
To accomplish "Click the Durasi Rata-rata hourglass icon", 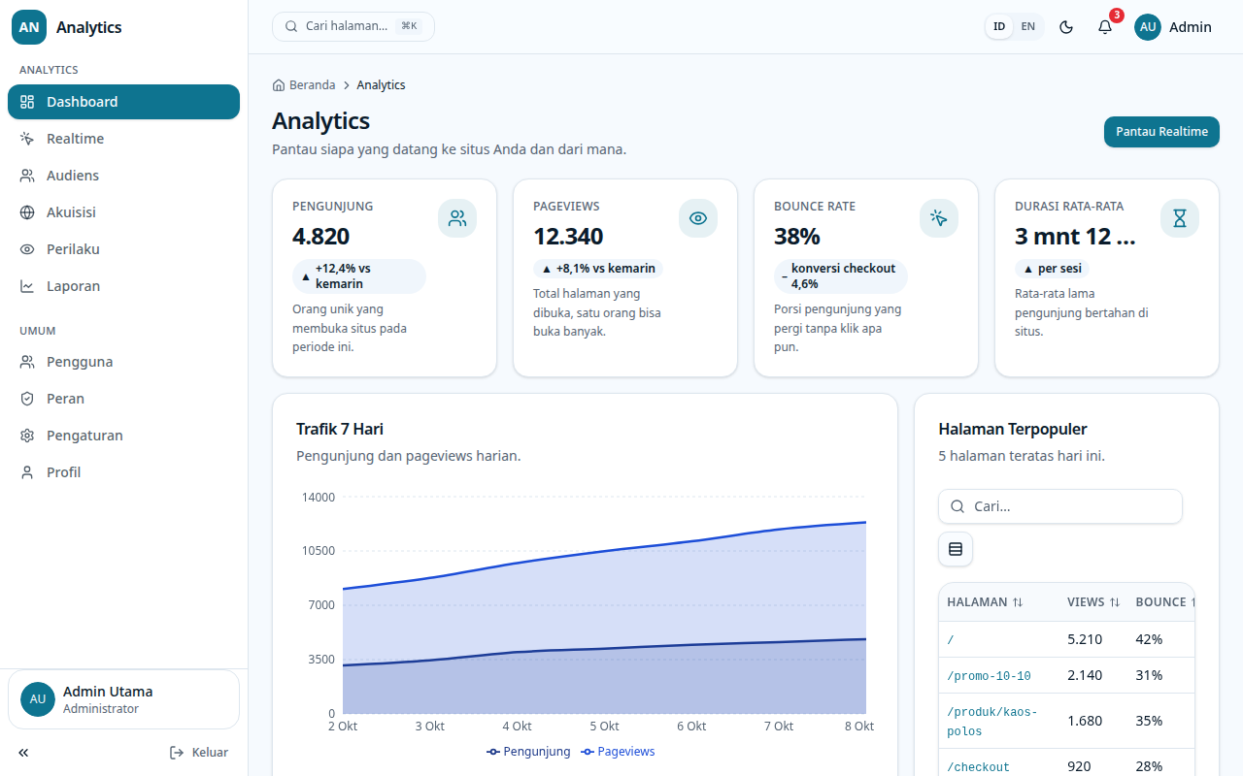I will click(x=1180, y=218).
